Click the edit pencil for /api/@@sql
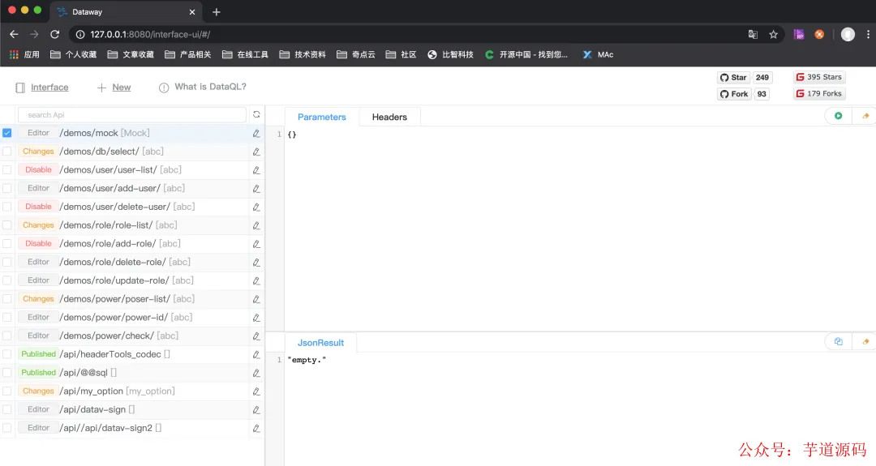This screenshot has width=876, height=466. 255,373
